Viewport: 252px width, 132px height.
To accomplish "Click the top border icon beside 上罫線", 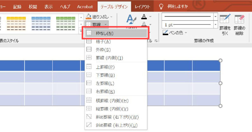I will pos(89,67).
